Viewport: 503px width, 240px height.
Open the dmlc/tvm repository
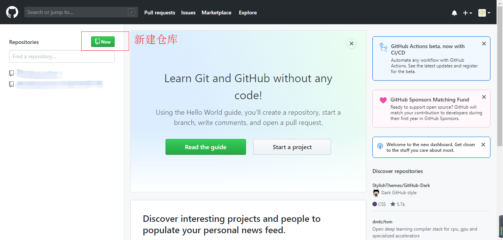(x=383, y=222)
